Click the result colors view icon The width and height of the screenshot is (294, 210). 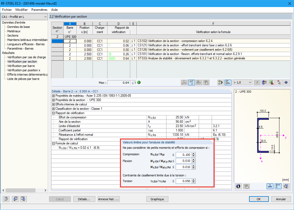pyautogui.click(x=264, y=82)
